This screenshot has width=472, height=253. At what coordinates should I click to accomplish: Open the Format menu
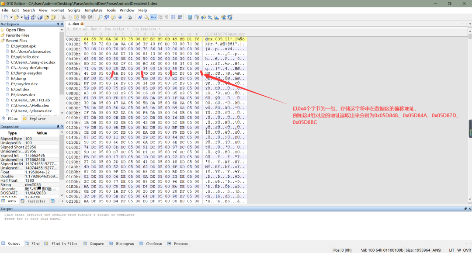pos(58,10)
